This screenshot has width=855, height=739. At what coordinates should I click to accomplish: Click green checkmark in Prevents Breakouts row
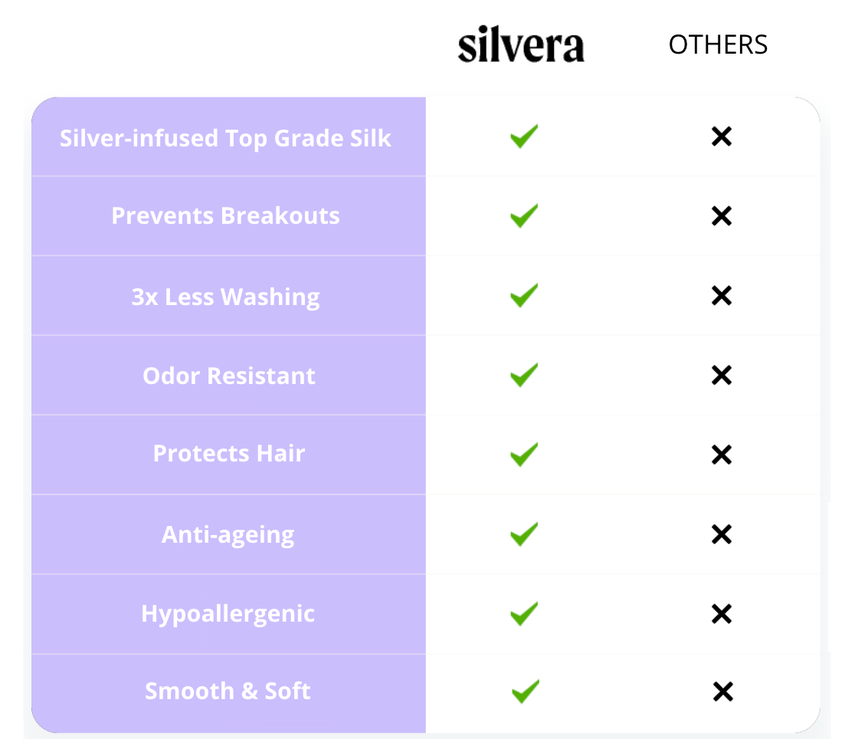point(524,215)
